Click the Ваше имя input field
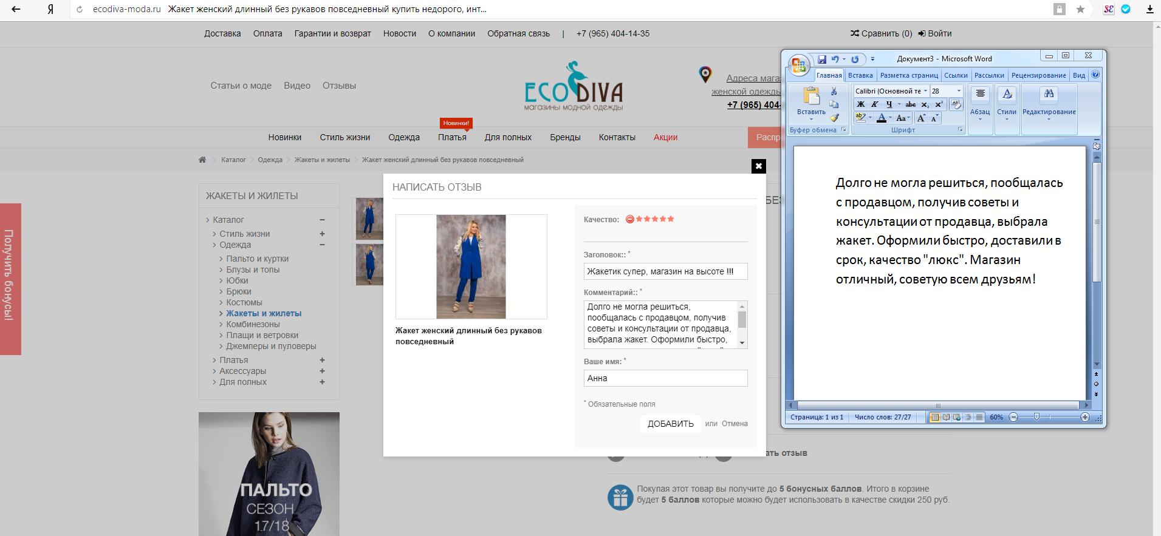Viewport: 1161px width, 536px height. [665, 378]
